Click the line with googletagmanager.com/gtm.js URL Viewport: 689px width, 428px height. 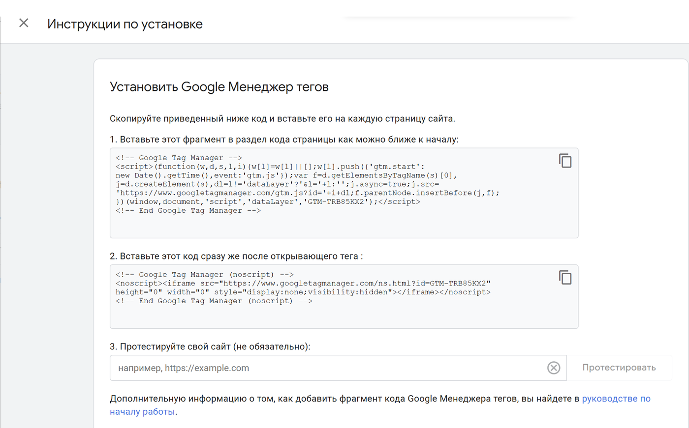click(x=308, y=193)
